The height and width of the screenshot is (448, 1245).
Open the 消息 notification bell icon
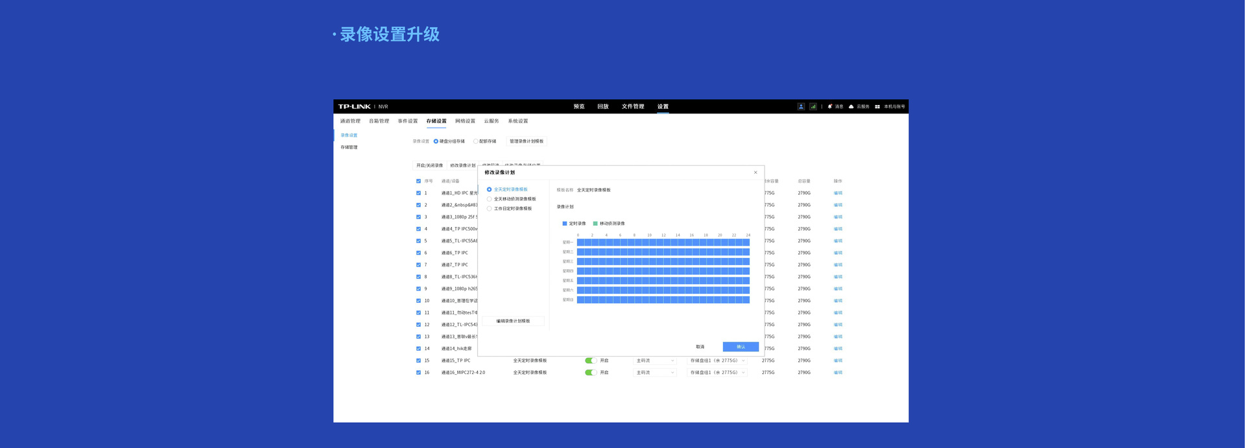click(830, 106)
